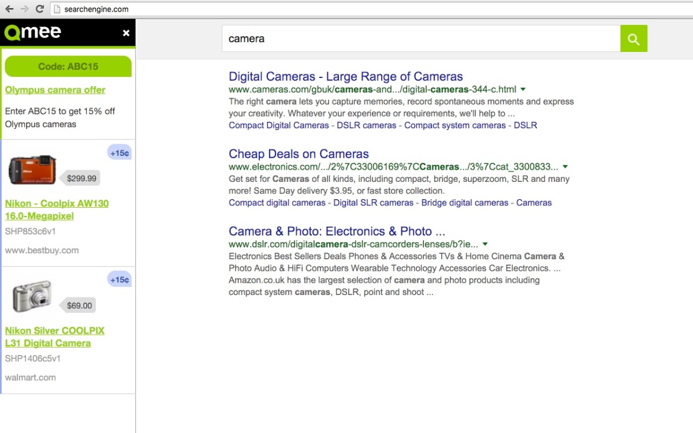
Task: Expand dropdown arrow next to cameras.com URL
Action: 523,89
